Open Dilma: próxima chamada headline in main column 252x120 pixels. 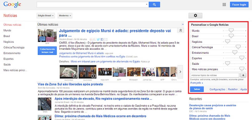tap(100, 116)
